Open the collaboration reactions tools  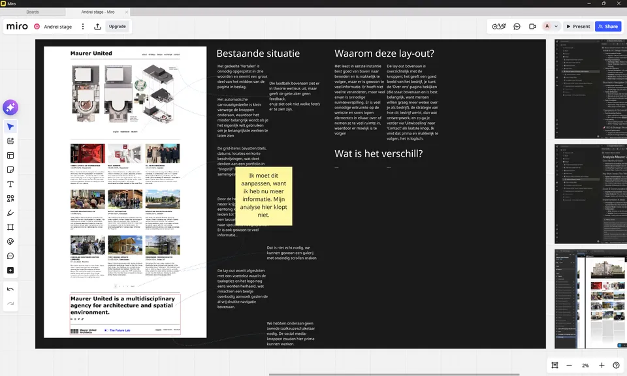coord(499,26)
